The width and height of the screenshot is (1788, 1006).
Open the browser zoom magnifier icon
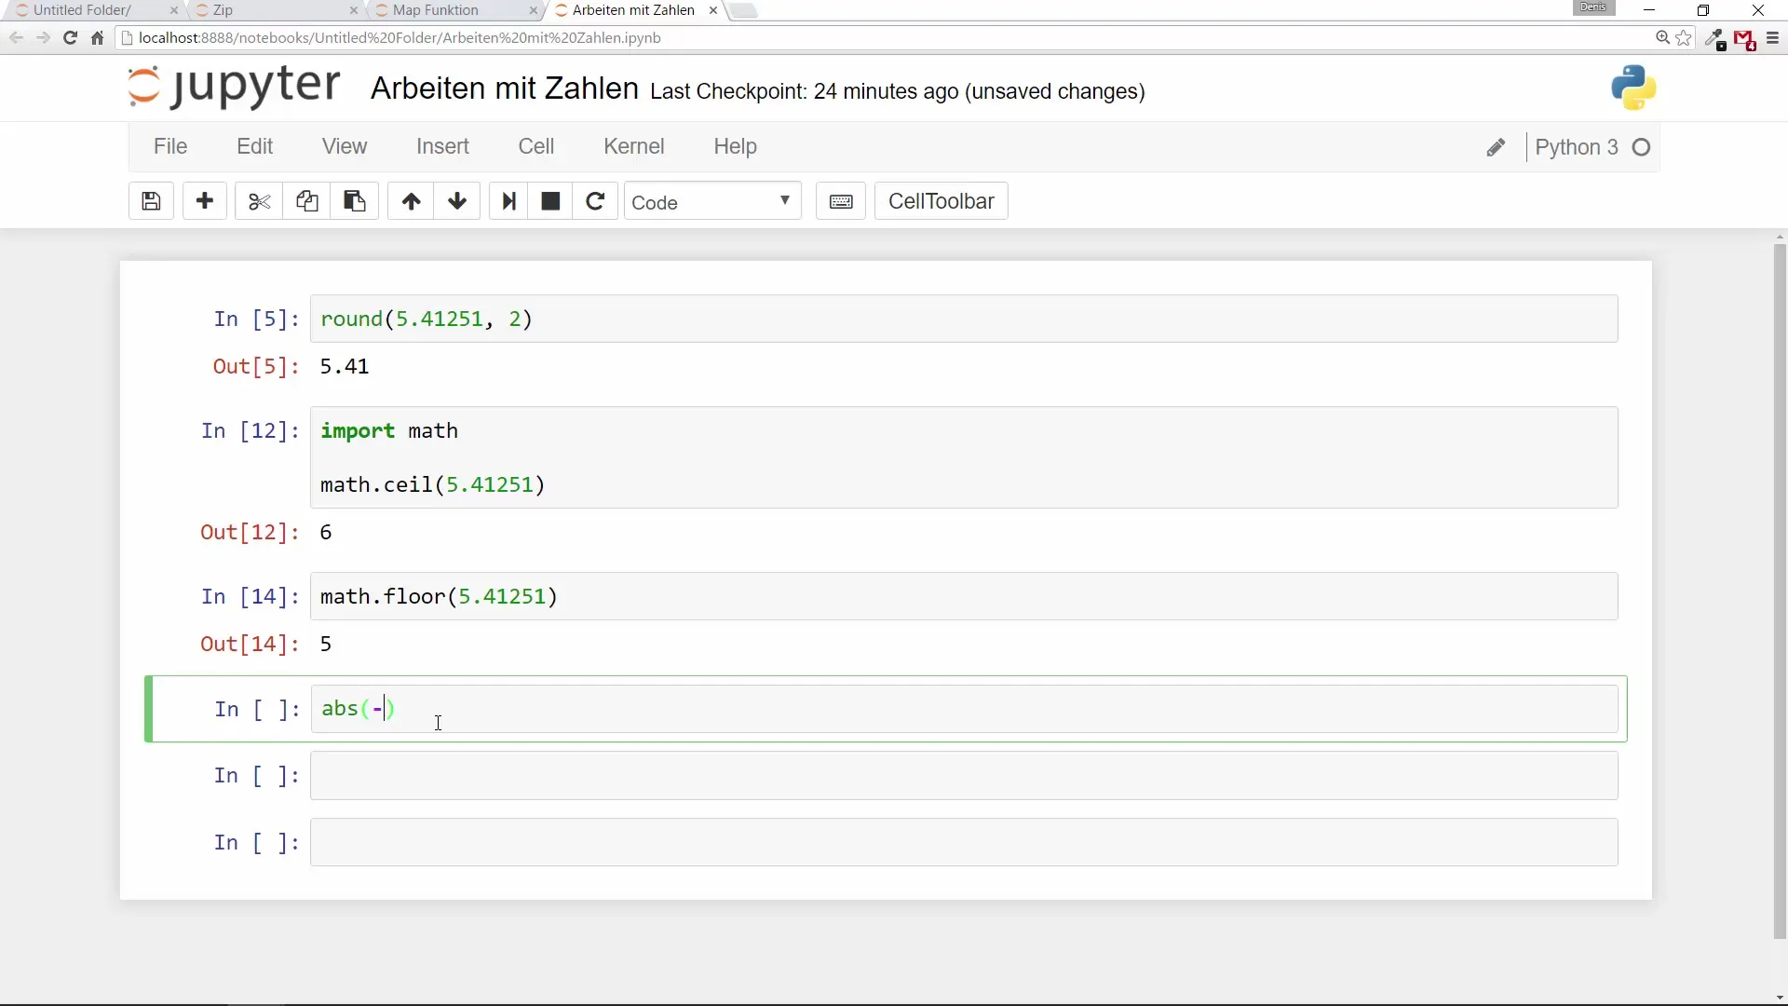[1662, 38]
